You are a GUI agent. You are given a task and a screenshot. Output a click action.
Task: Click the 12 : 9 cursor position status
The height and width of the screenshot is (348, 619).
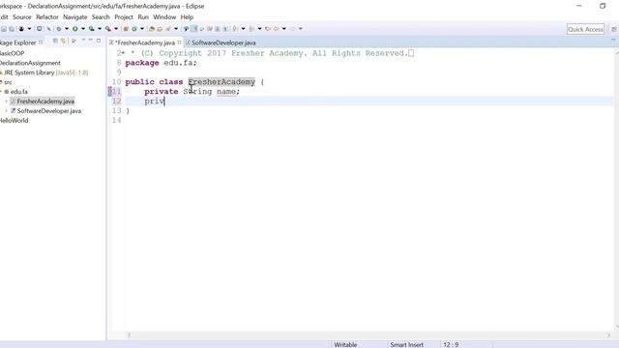tap(451, 344)
